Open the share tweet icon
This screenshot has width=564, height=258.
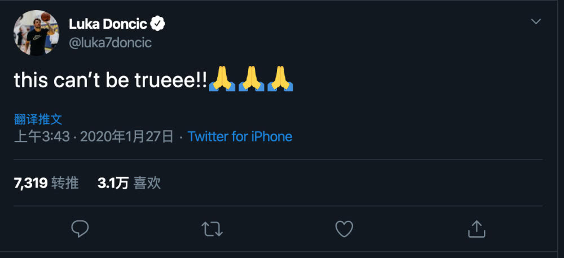477,228
